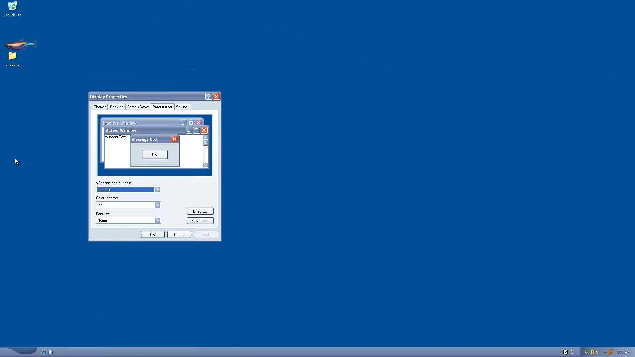Click the taskbar clock showing 2:26 AM
635x357 pixels.
pyautogui.click(x=622, y=352)
